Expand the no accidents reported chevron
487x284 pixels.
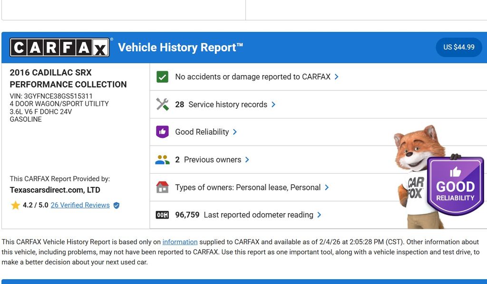pos(337,77)
